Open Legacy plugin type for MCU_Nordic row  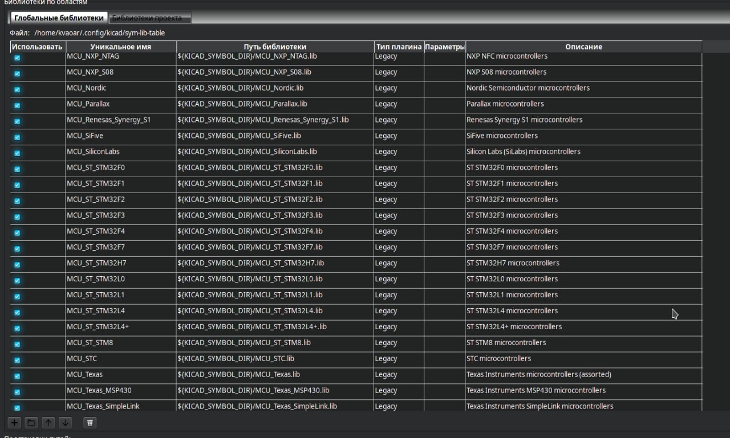399,89
